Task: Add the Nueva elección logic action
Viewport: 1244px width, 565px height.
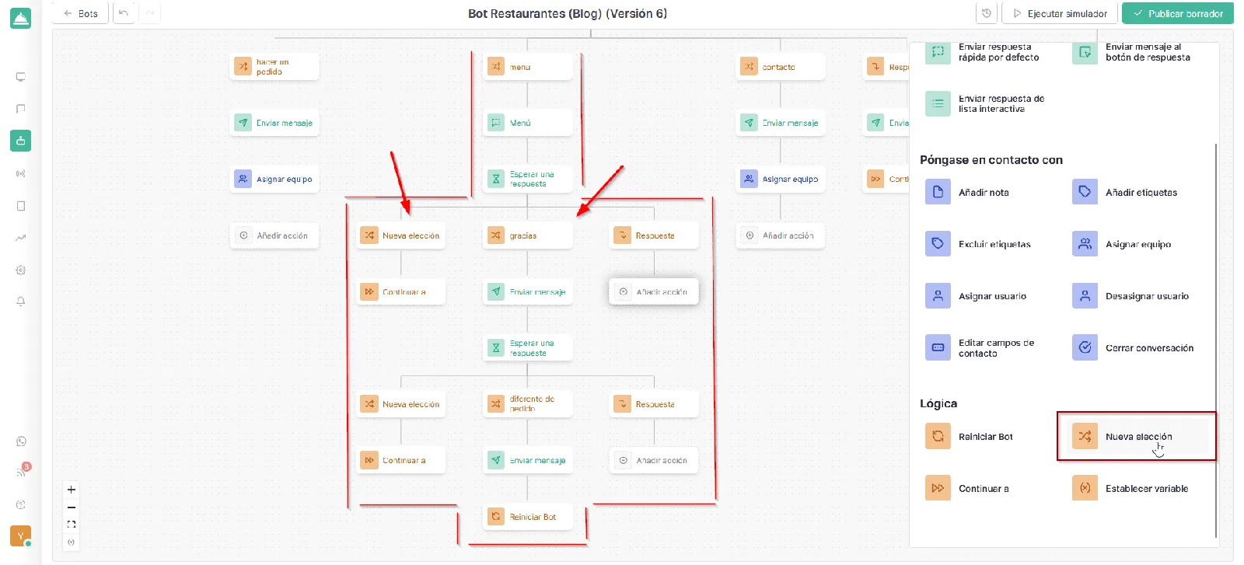Action: (x=1137, y=437)
